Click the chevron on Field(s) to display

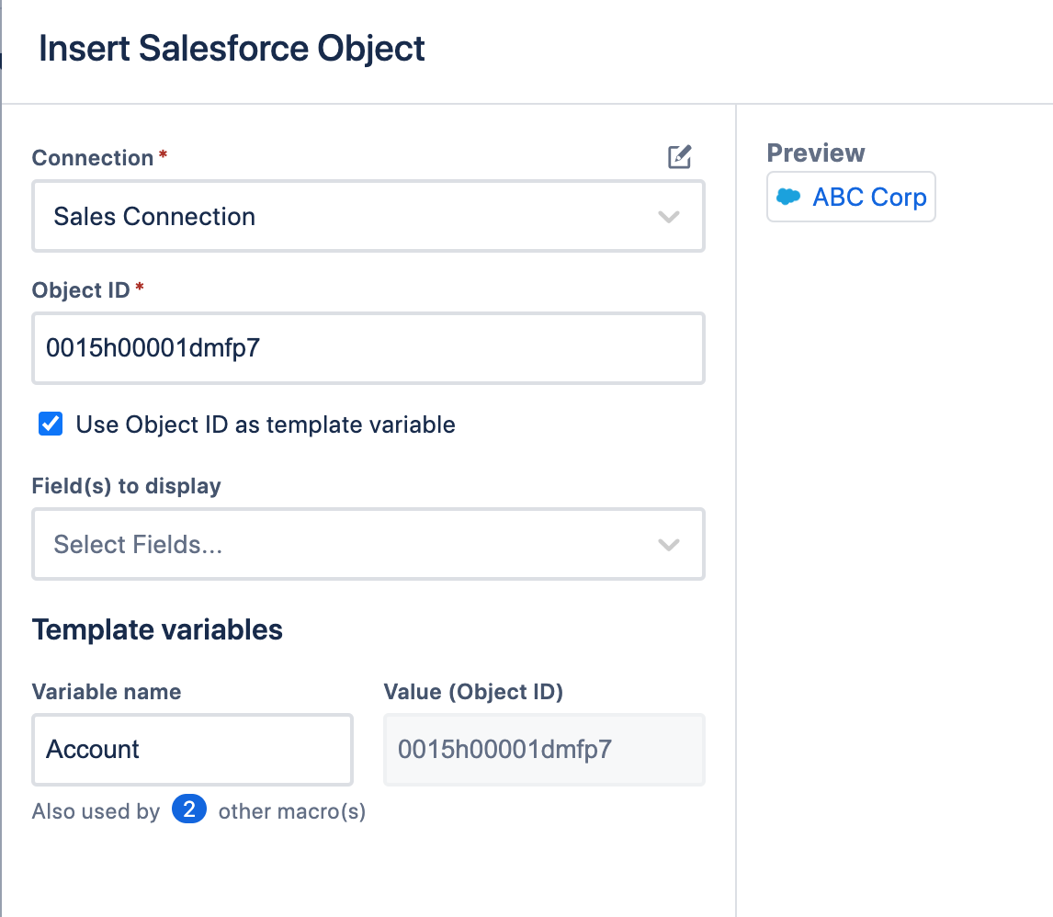click(668, 545)
